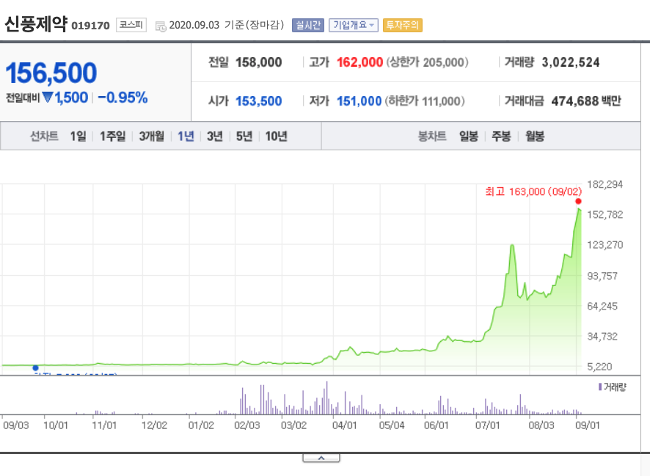Switch to 주봉 candle chart
The image size is (650, 476).
[501, 136]
